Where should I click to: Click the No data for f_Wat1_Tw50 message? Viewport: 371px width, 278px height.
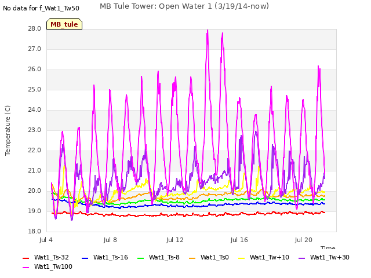point(41,8)
